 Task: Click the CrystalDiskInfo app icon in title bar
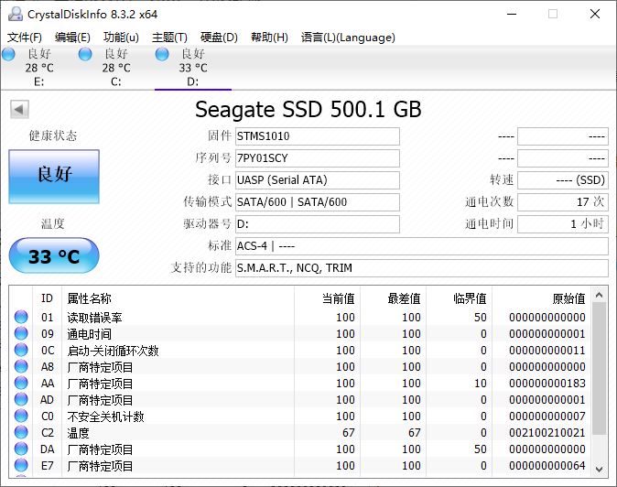[x=16, y=14]
